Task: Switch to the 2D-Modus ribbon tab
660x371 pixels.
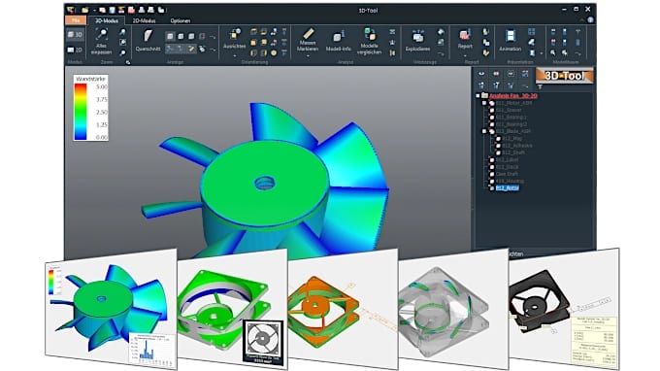Action: point(144,20)
